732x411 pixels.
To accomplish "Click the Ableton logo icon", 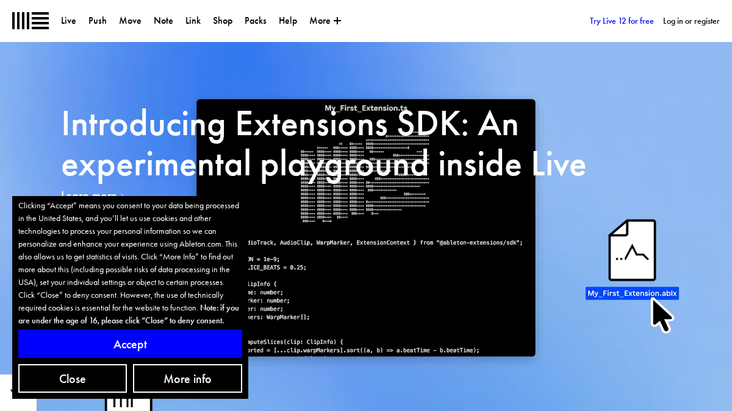I will tap(30, 21).
